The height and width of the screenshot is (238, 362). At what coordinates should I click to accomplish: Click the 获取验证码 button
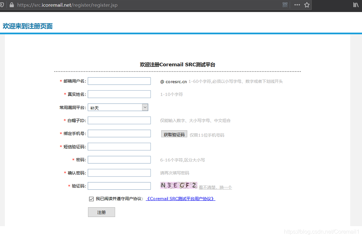point(174,135)
